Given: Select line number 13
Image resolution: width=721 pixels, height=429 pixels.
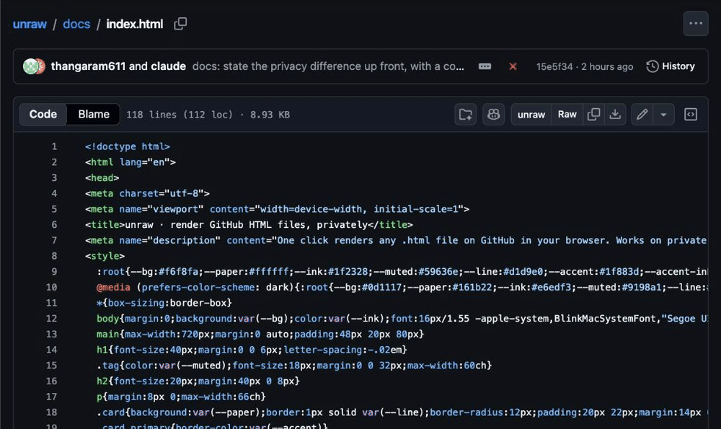Looking at the screenshot, I should tap(51, 334).
